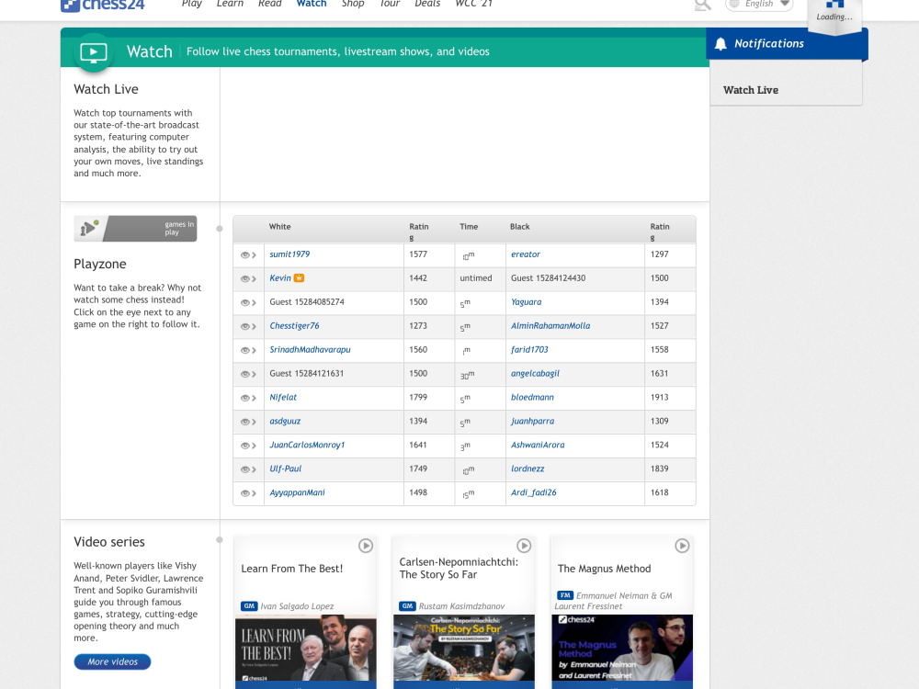
Task: Click the chess24 logo
Action: 103,5
